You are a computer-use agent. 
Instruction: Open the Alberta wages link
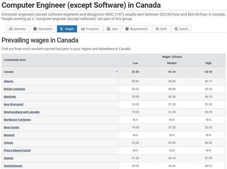(x=9, y=81)
